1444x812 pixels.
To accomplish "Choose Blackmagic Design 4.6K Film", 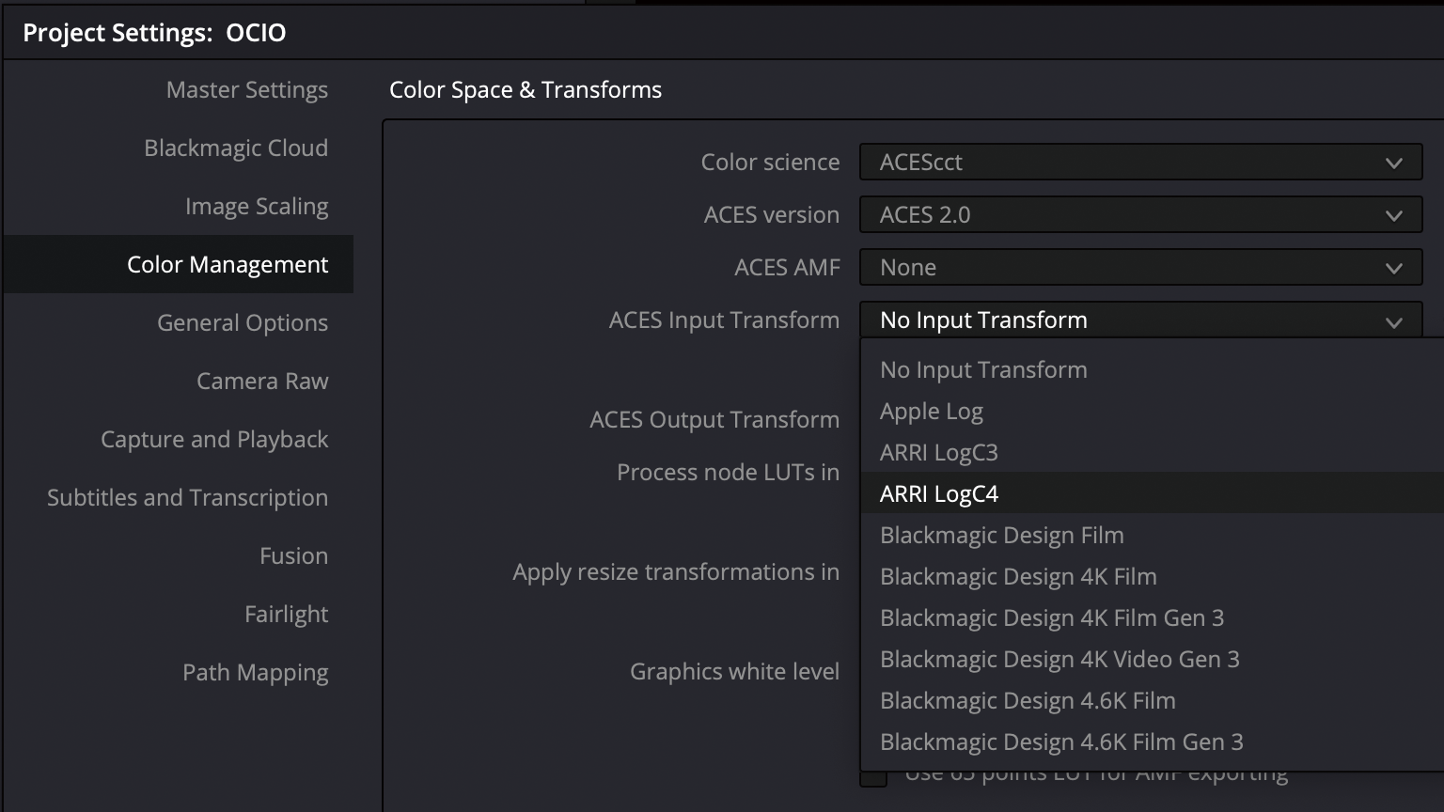I will (1152, 700).
